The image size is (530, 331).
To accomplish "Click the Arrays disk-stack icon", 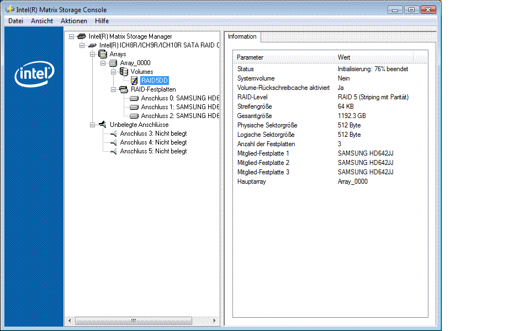I will pos(103,54).
